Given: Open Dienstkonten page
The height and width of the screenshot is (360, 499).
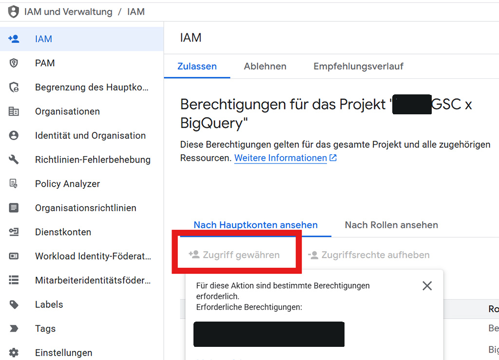Looking at the screenshot, I should tap(82, 232).
